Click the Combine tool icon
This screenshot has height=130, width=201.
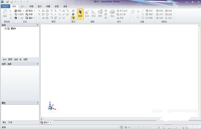click(112, 12)
